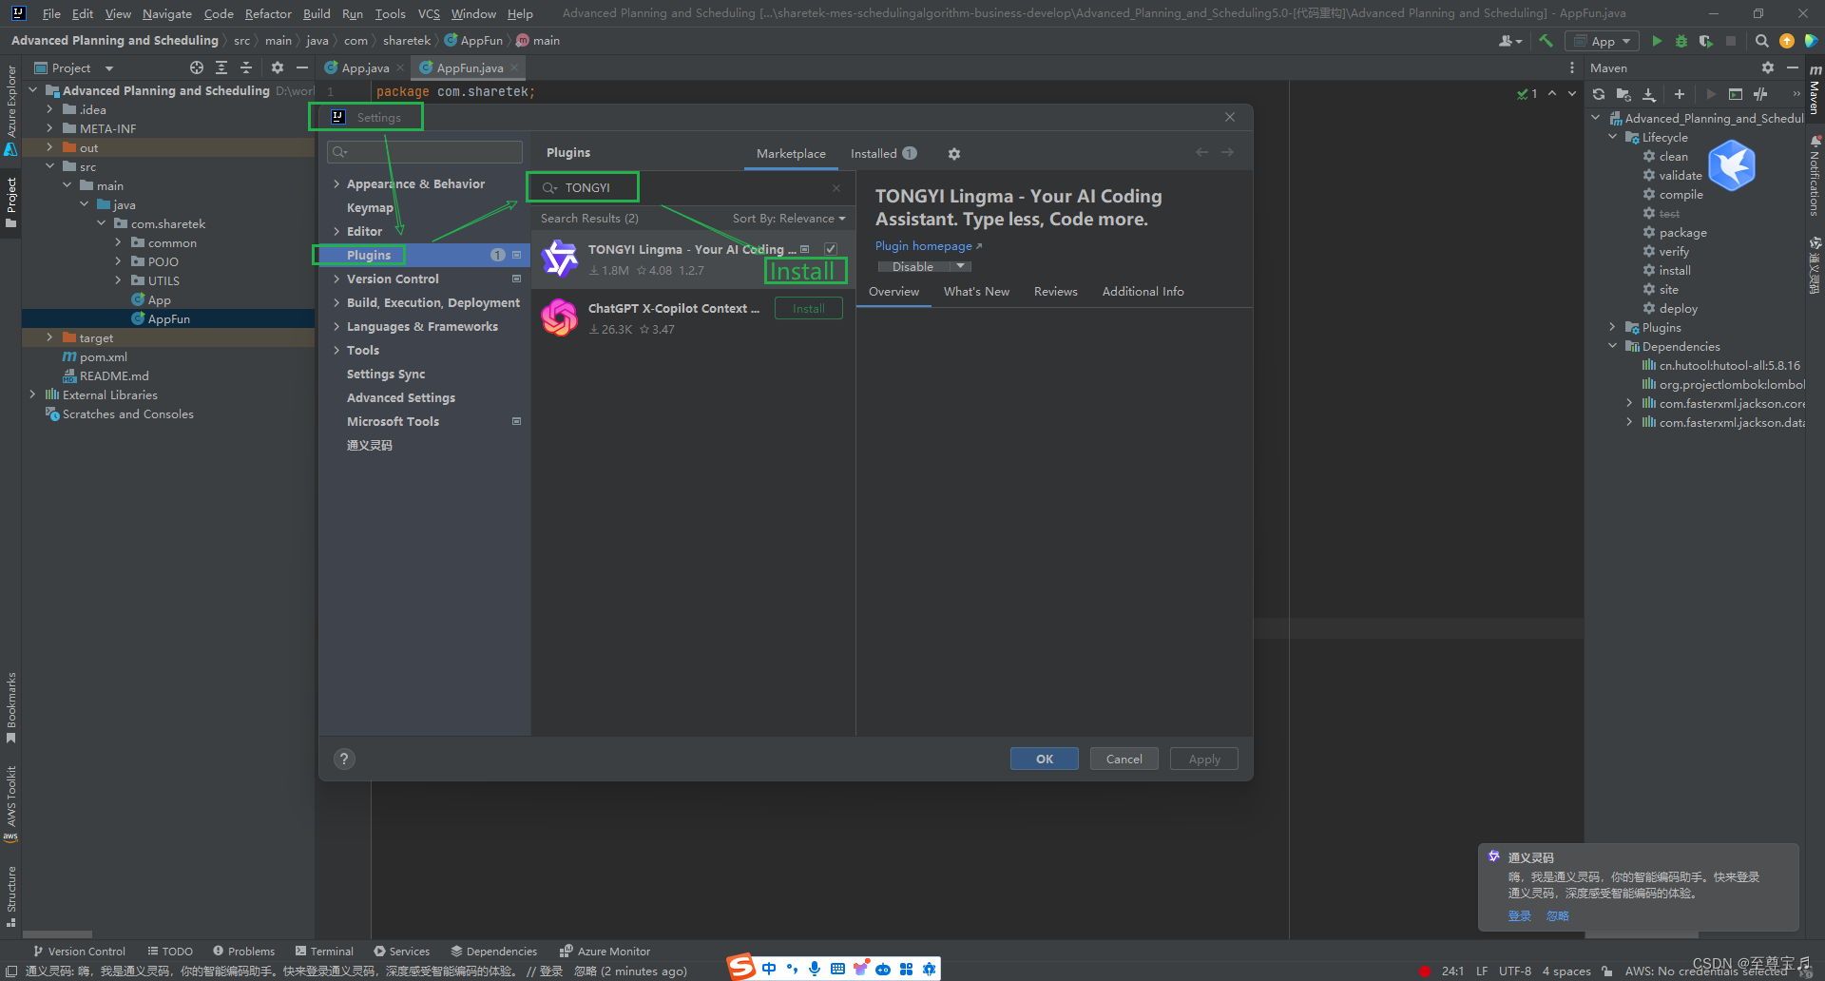Toggle the AWS Toolkit tool window stripe
Viewport: 1825px width, 981px height.
(11, 803)
